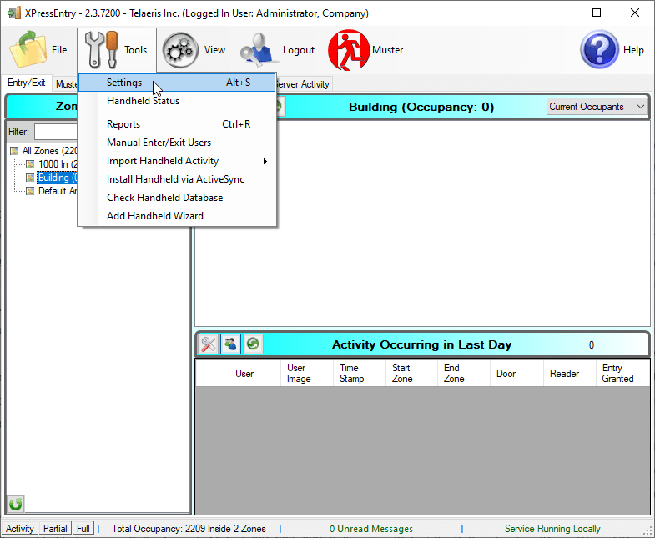Click the activity panel green refresh icon

point(253,344)
